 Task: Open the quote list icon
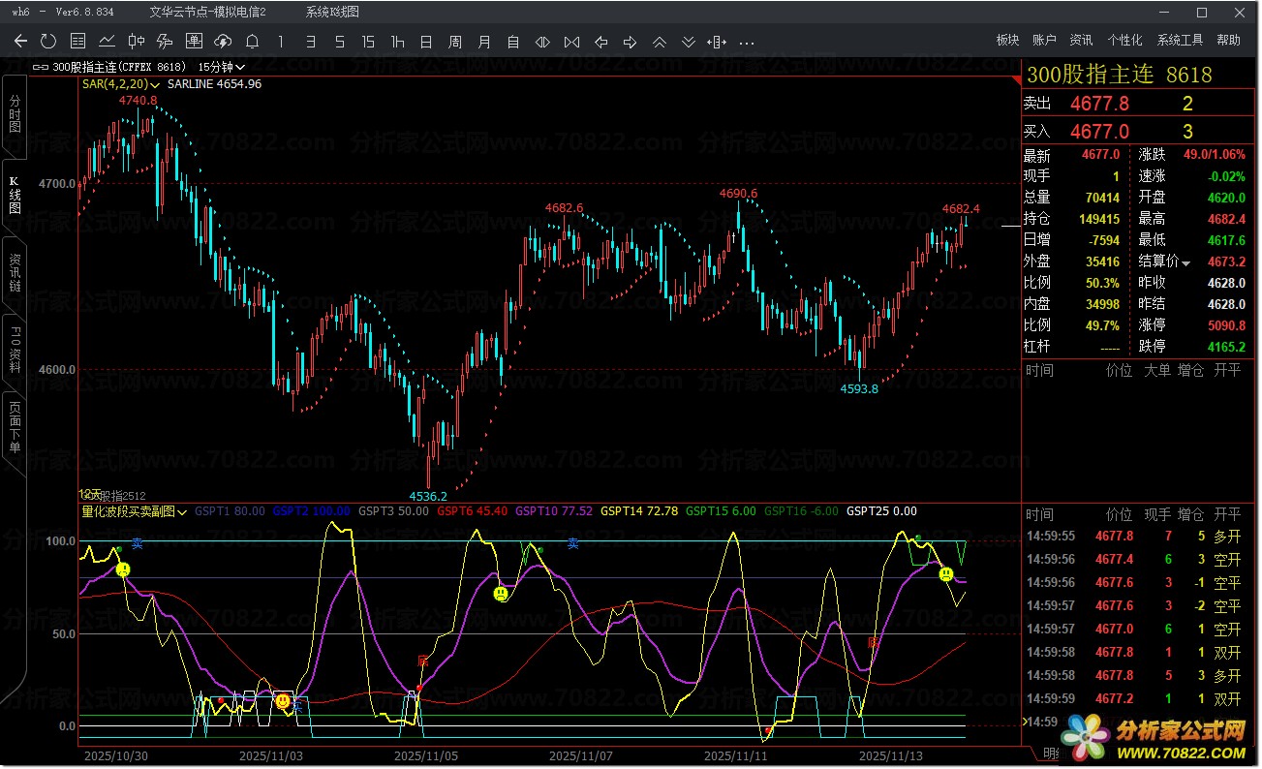[x=77, y=41]
